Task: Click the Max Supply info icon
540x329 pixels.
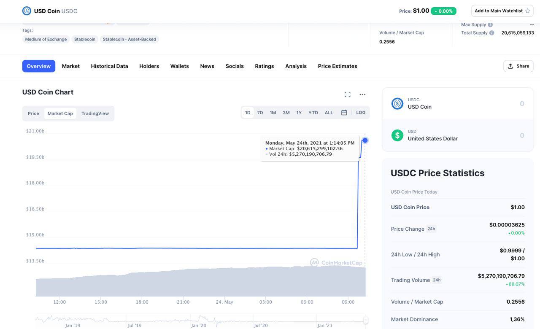Action: tap(490, 24)
